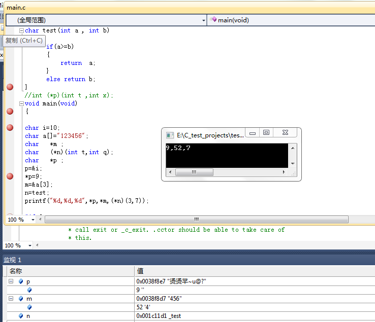Select dereferenced m child icon (value 52)
The width and height of the screenshot is (375, 322).
point(29,307)
